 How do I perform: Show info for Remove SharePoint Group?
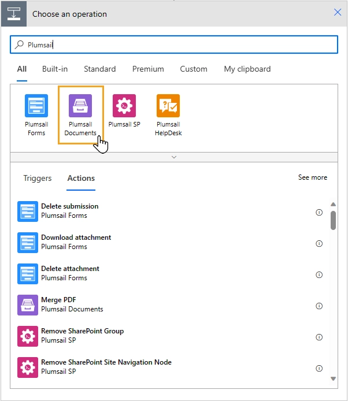coord(319,337)
